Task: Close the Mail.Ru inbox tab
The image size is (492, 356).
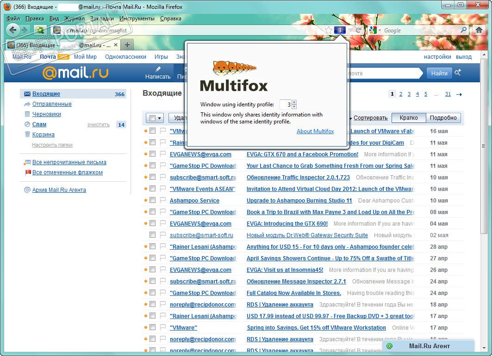Action: click(115, 45)
